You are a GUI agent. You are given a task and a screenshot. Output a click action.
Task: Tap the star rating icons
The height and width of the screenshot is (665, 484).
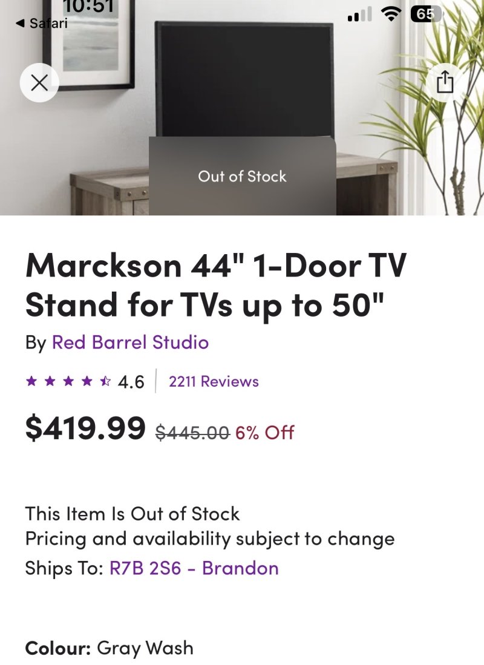[x=68, y=382]
